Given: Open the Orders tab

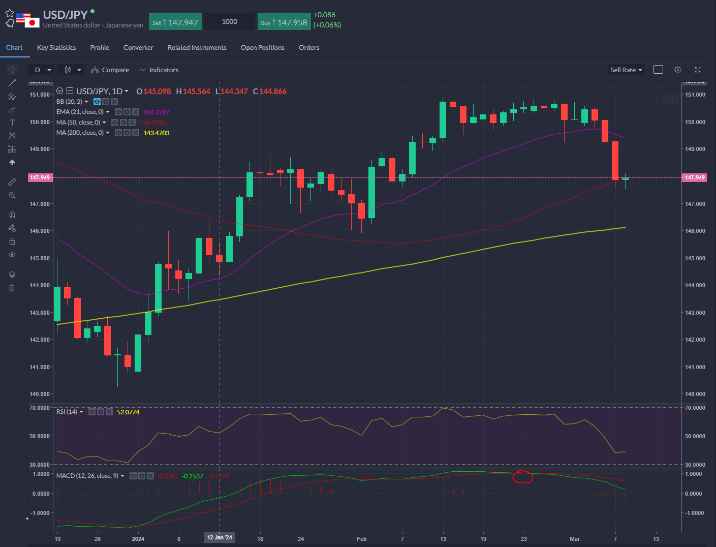Looking at the screenshot, I should 309,47.
